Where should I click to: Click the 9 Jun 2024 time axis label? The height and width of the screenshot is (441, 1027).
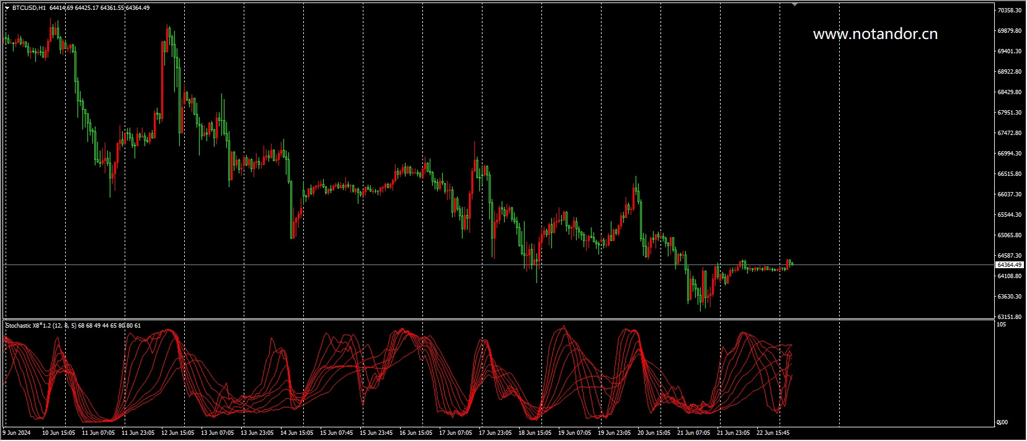click(x=17, y=433)
